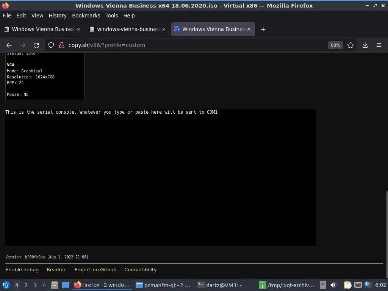Open the downloads panel
388x291 pixels.
365,45
